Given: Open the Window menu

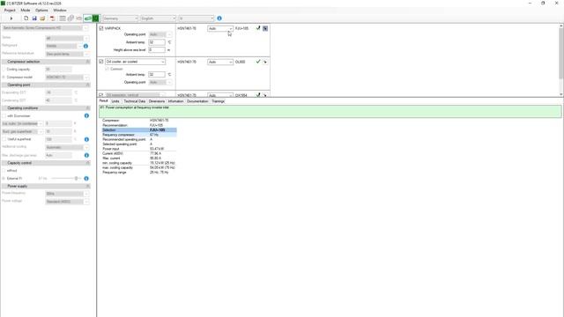Looking at the screenshot, I should pos(60,10).
